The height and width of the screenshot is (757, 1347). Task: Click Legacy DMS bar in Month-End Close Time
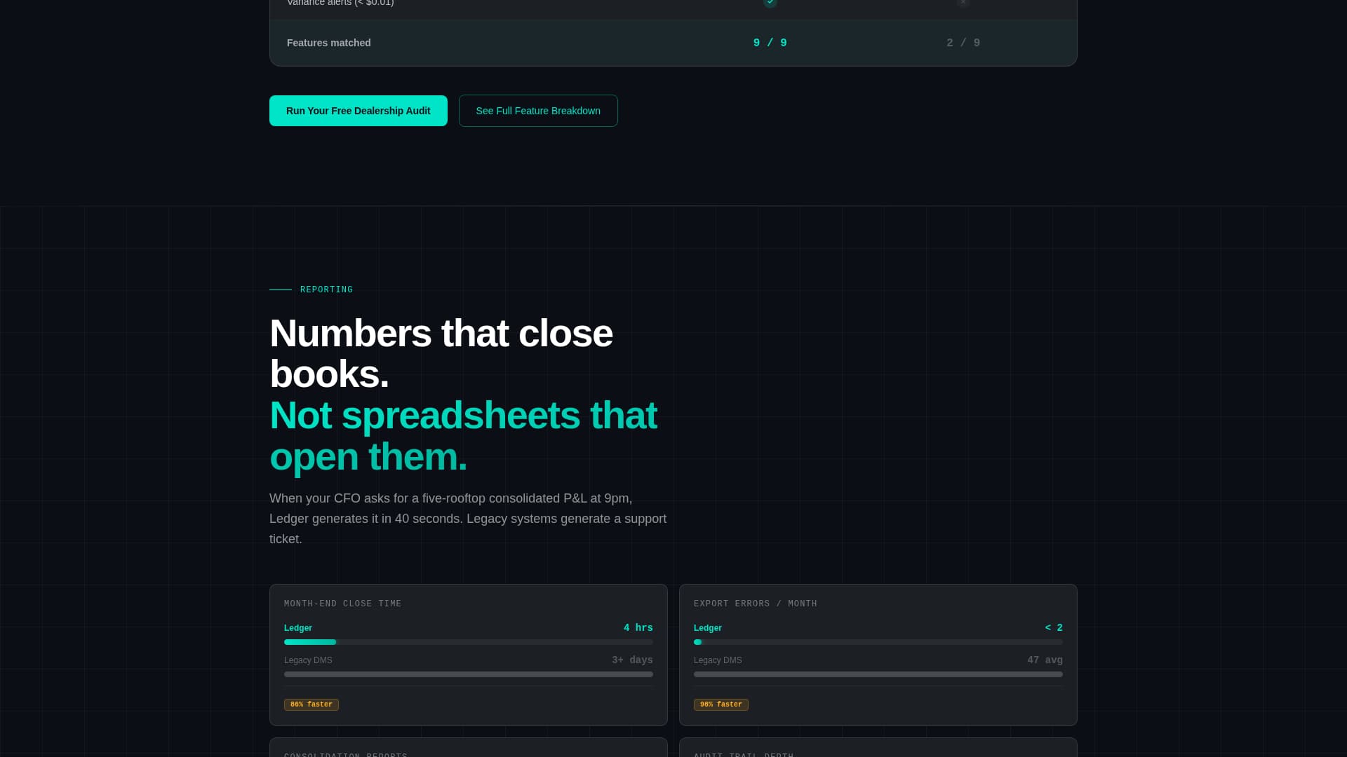[468, 674]
